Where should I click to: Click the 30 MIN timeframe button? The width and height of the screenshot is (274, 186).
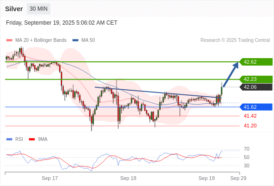[x=39, y=9]
